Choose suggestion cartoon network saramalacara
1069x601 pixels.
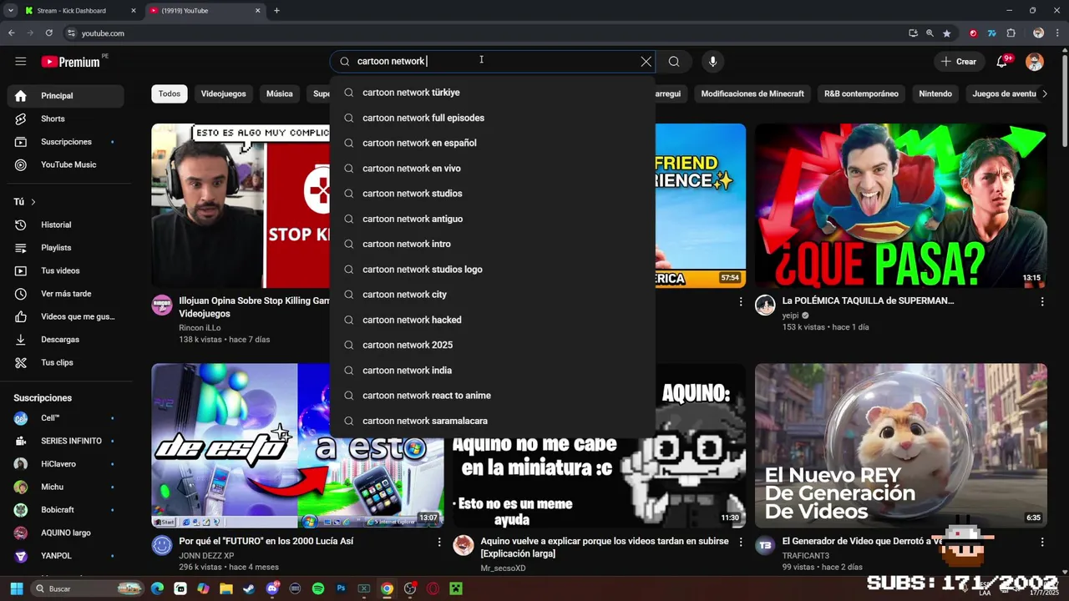pos(493,421)
